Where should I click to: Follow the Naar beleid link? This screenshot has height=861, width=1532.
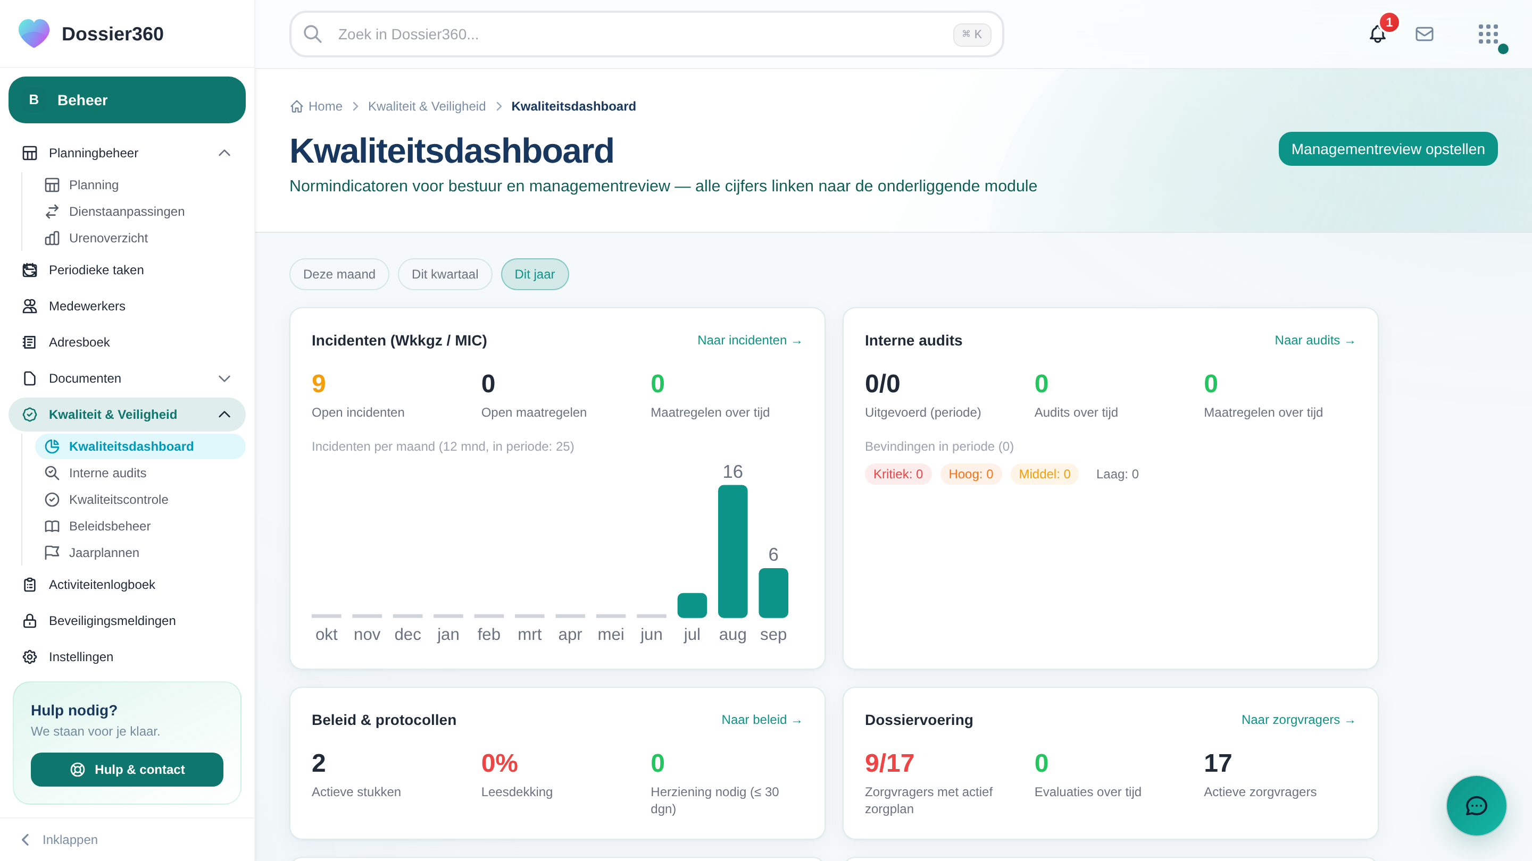click(x=762, y=720)
